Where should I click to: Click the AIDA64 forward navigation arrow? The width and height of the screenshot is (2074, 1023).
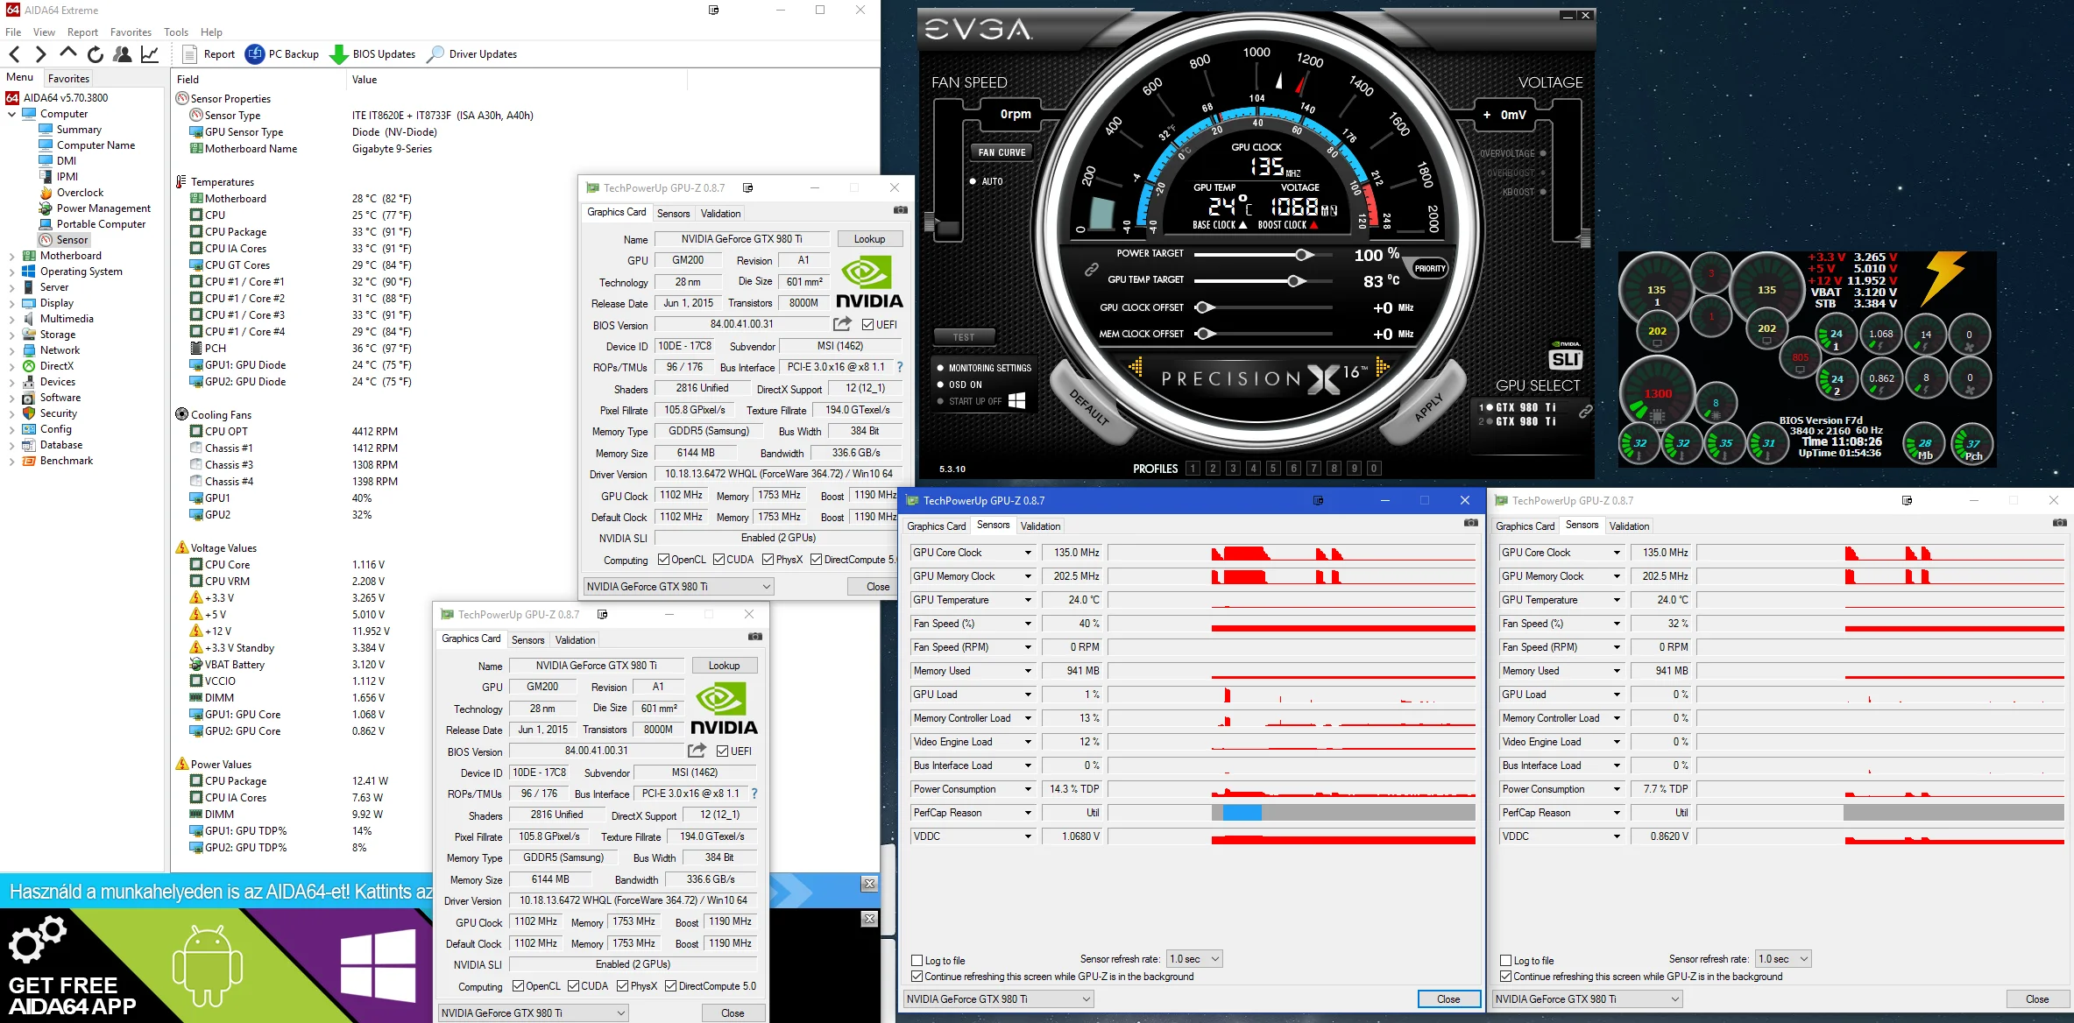(40, 54)
